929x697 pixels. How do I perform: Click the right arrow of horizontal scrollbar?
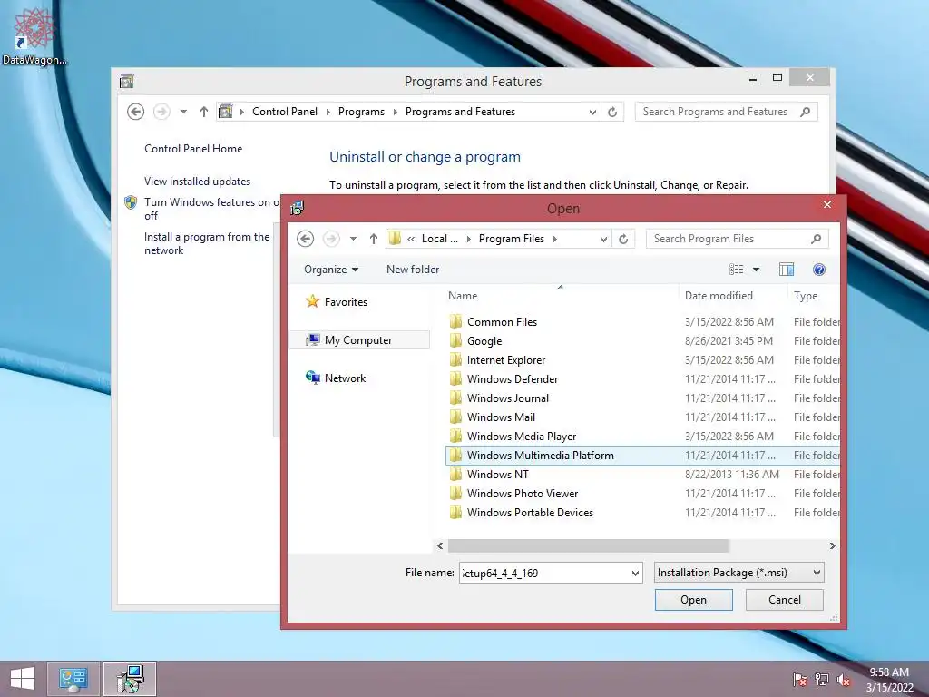click(x=833, y=545)
